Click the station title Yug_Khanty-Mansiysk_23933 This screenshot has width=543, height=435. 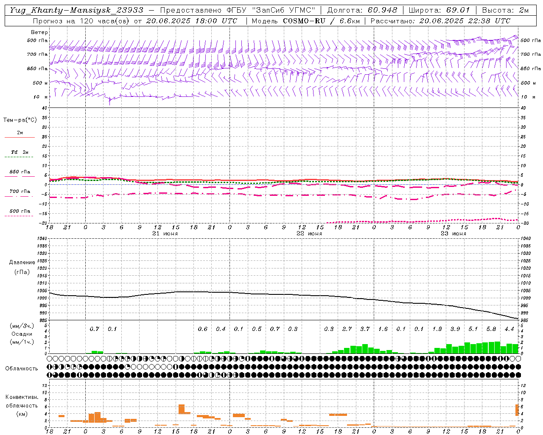click(76, 10)
